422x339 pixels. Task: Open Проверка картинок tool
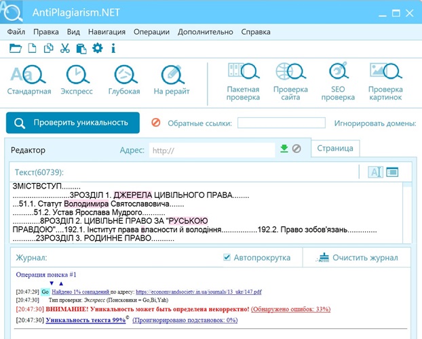point(385,82)
